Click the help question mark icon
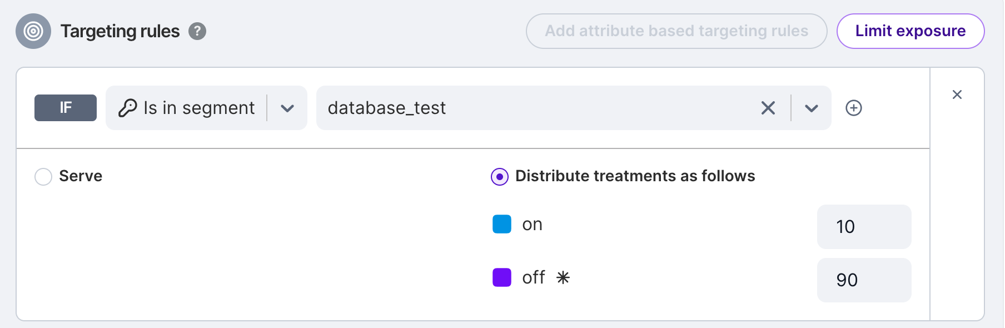The height and width of the screenshot is (328, 1005). pyautogui.click(x=197, y=31)
